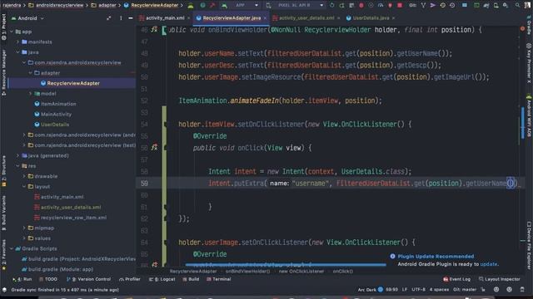Open the Run tool window
The height and width of the screenshot is (299, 533).
pos(22,279)
